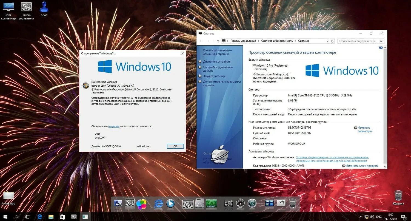Launch Microsoft Edge from the taskbar
The height and width of the screenshot is (221, 411).
click(39, 217)
